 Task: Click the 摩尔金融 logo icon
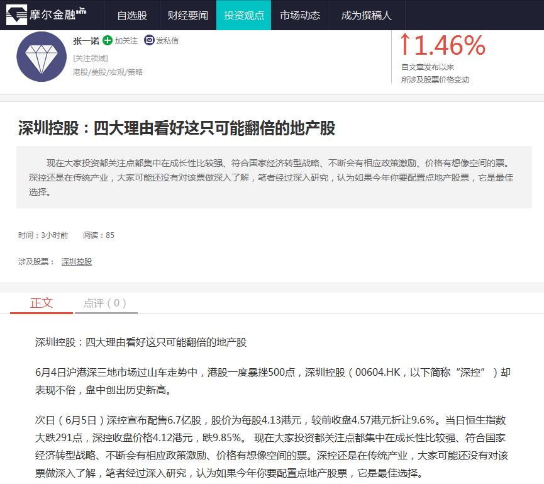tap(16, 14)
